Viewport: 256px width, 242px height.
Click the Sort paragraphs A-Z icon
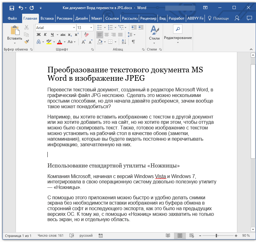124,42
